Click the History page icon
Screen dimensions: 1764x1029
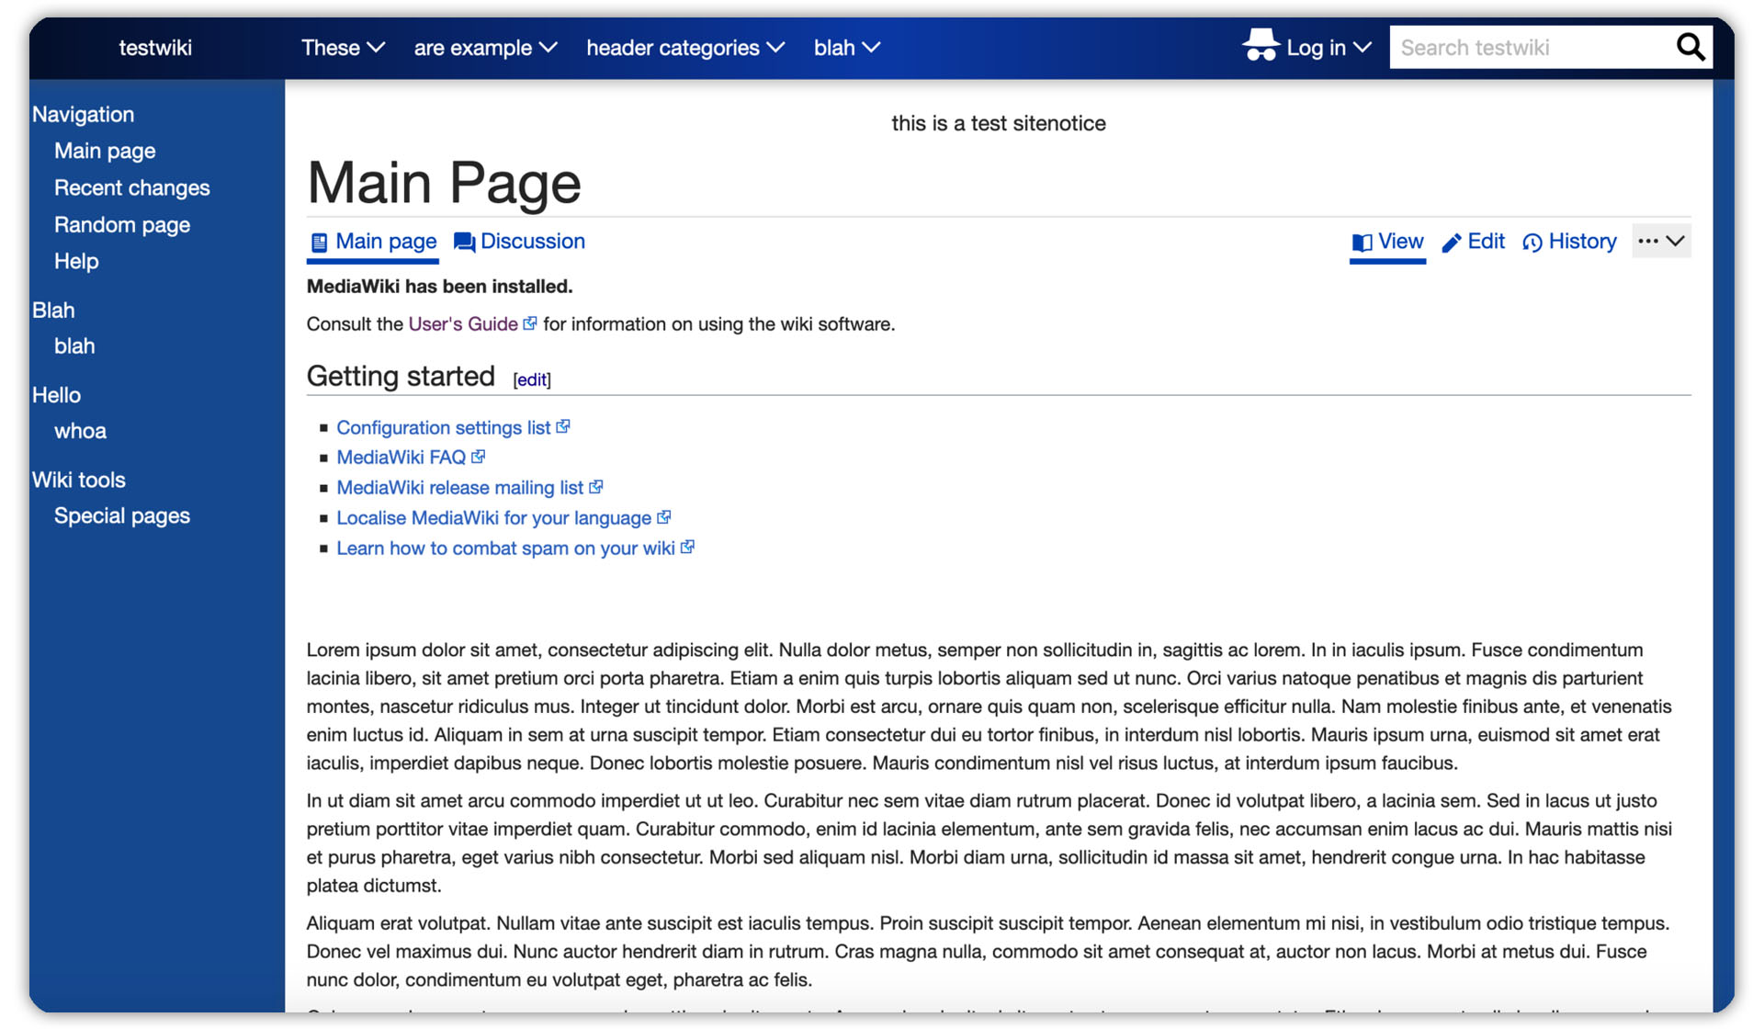pyautogui.click(x=1532, y=242)
